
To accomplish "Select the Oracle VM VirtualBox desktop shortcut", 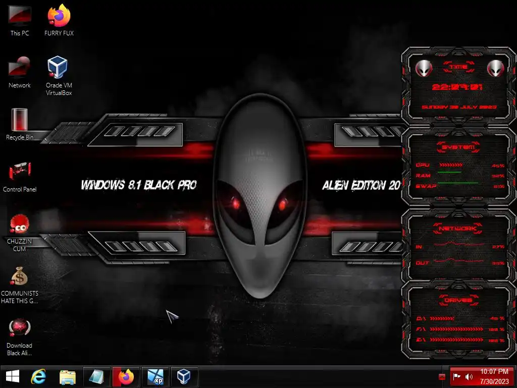I will tap(59, 76).
